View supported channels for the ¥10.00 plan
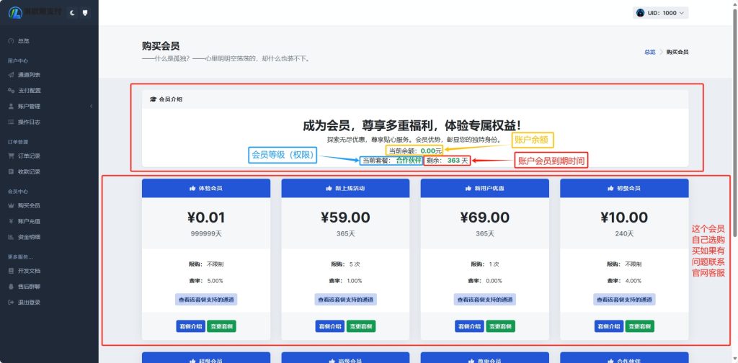Viewport: 738px width, 363px height. tap(624, 300)
